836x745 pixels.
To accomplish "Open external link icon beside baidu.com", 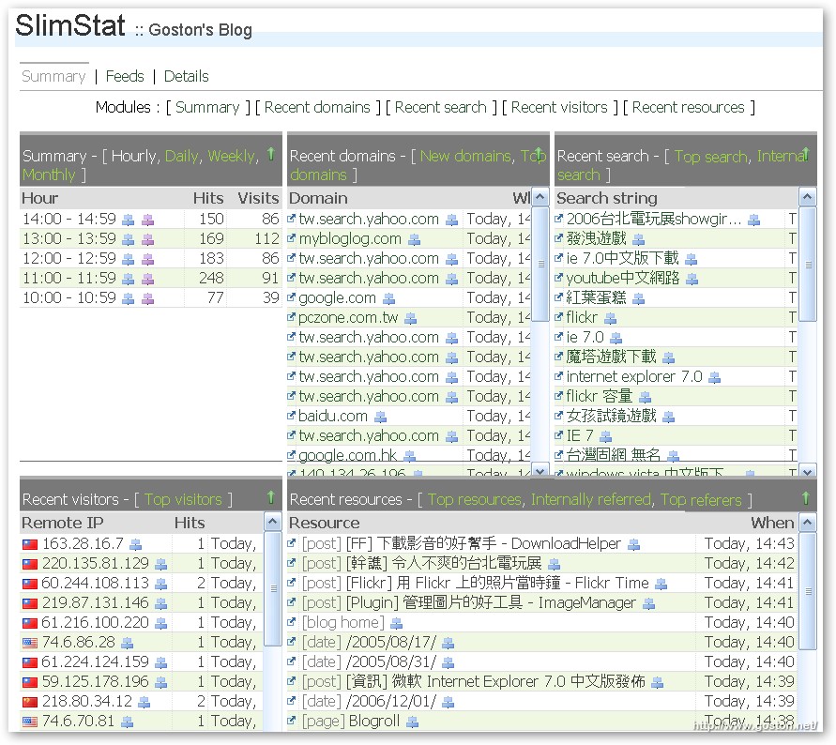I will [x=291, y=416].
